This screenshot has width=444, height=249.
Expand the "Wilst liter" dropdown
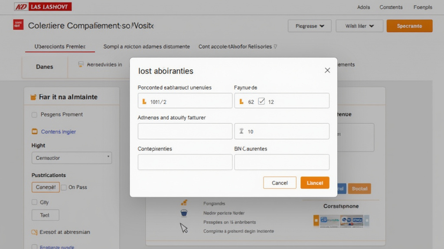point(359,26)
